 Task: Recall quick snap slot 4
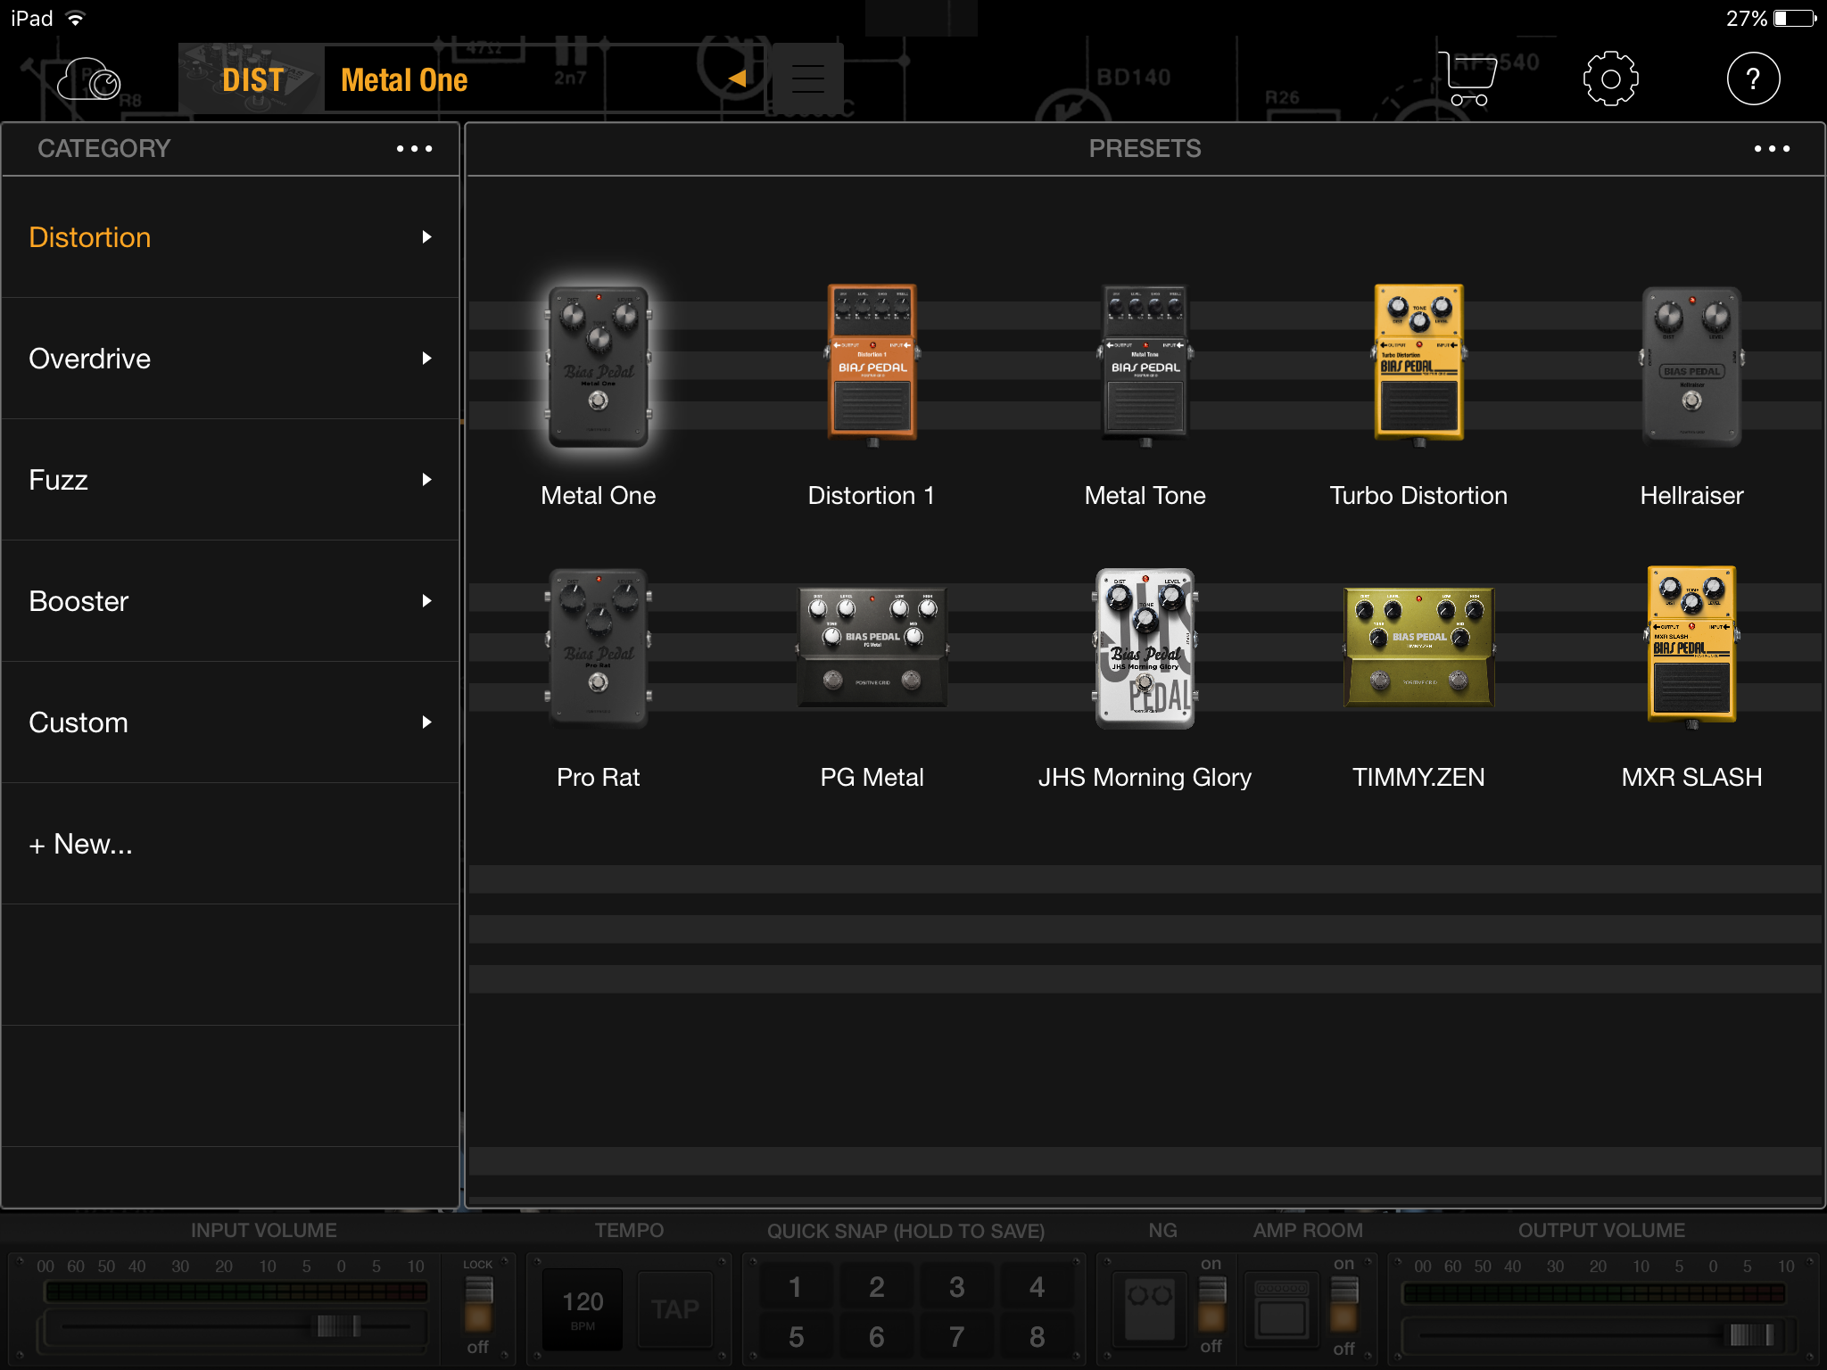pyautogui.click(x=1037, y=1287)
